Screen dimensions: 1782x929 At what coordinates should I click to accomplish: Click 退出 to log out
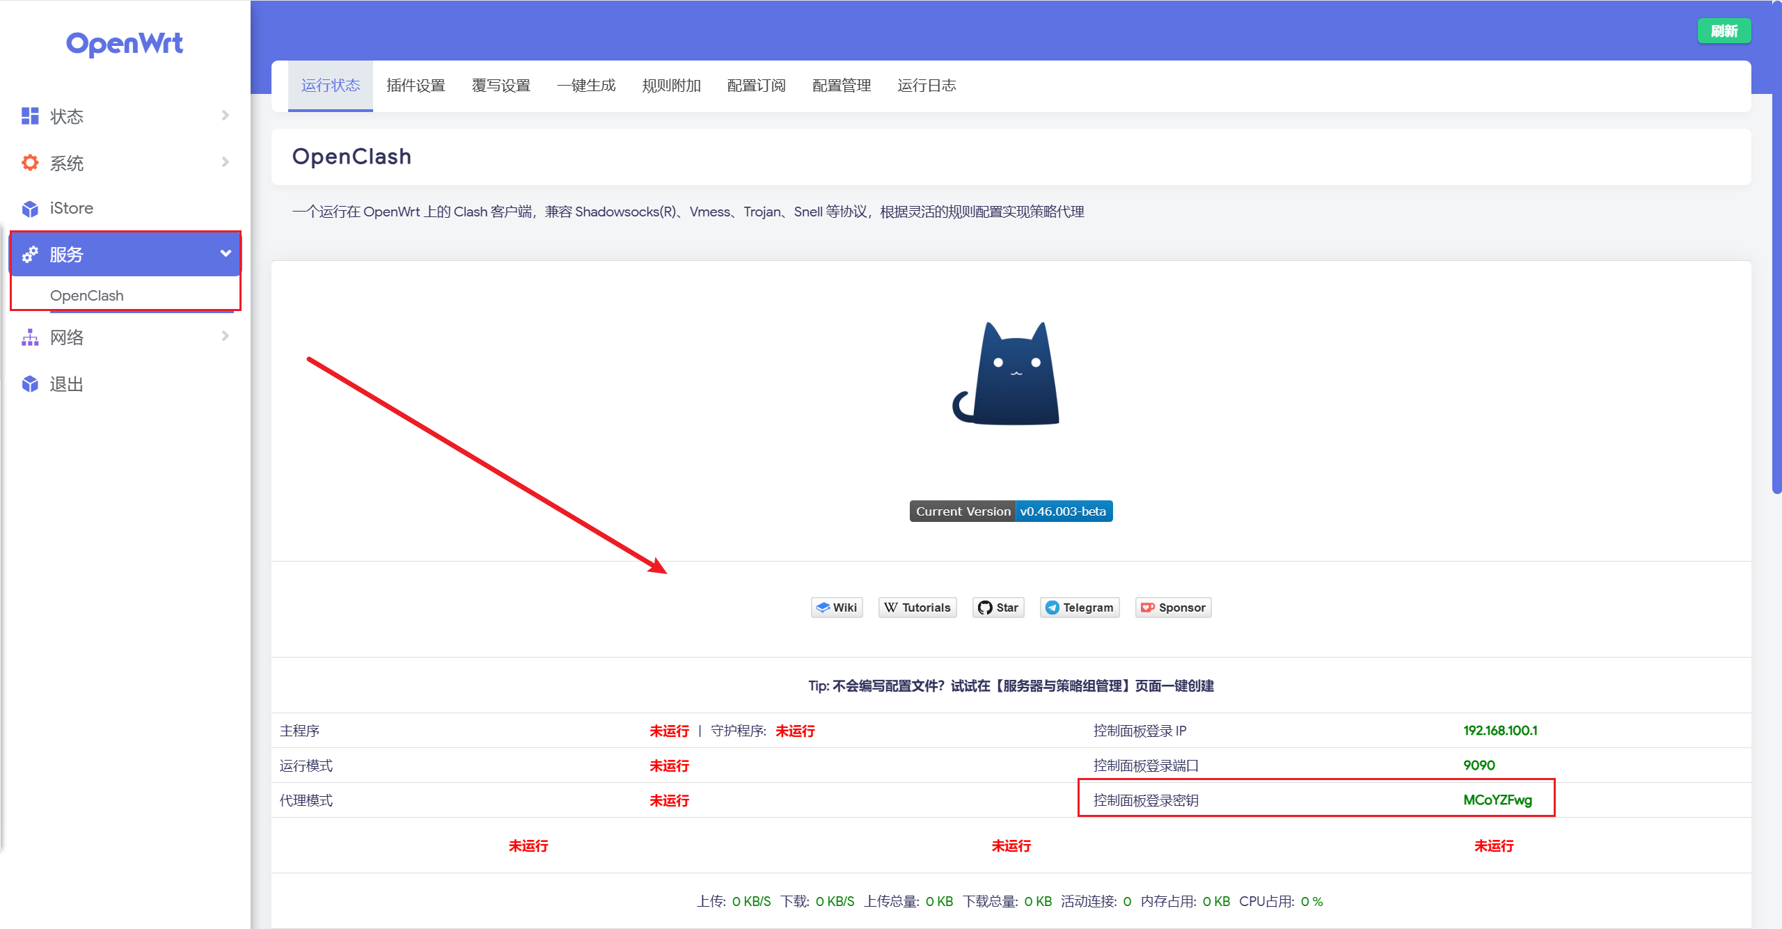(x=125, y=384)
